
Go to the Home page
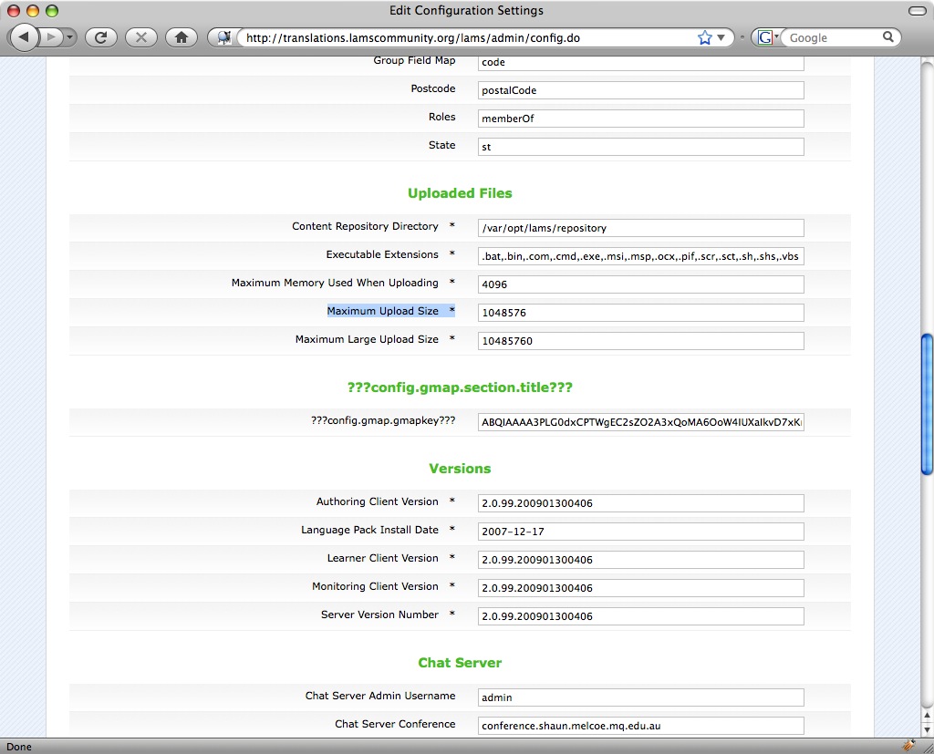[182, 37]
